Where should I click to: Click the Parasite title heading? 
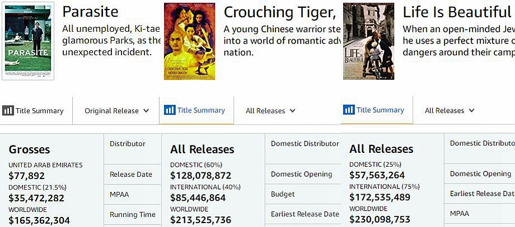click(90, 12)
